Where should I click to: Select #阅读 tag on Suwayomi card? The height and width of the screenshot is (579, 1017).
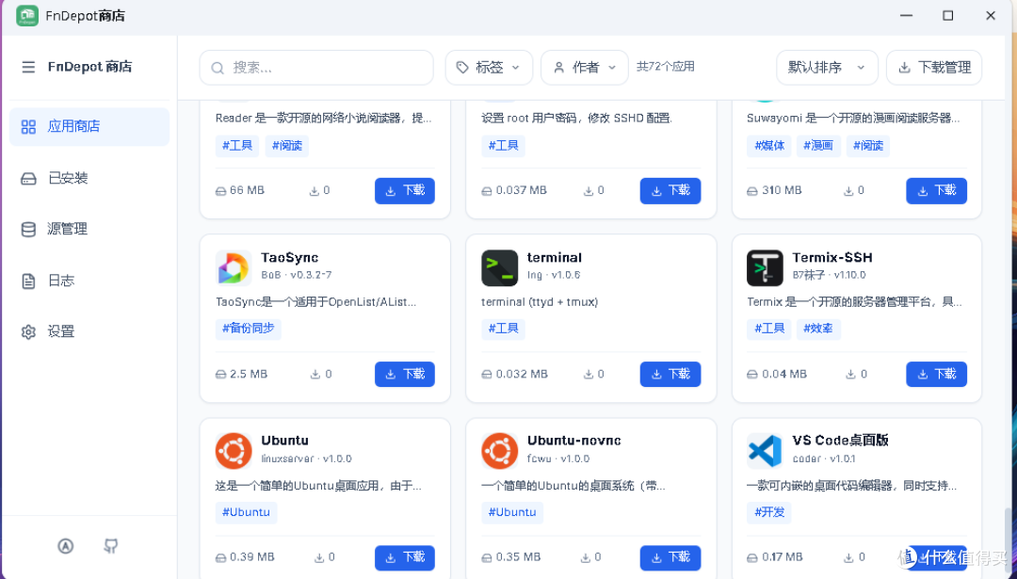coord(868,146)
